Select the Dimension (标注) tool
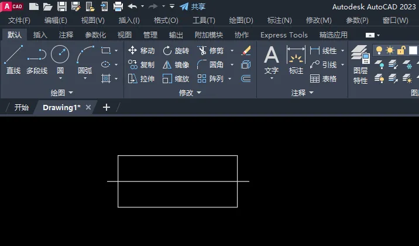The image size is (419, 246). (296, 59)
